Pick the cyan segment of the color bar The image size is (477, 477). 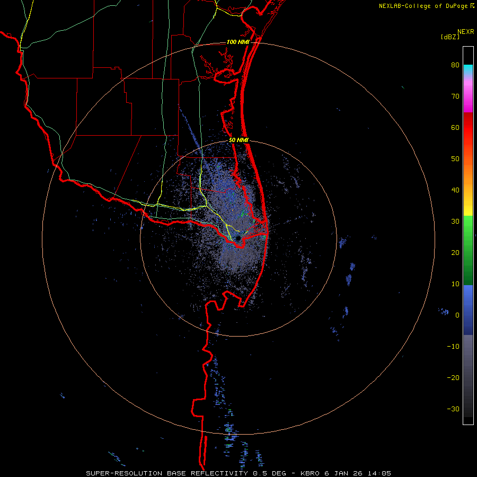(x=468, y=70)
